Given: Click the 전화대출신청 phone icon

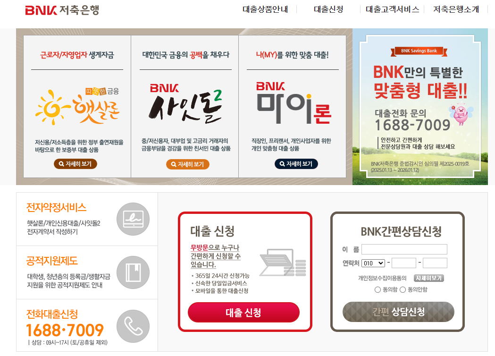Looking at the screenshot, I should click(x=133, y=326).
